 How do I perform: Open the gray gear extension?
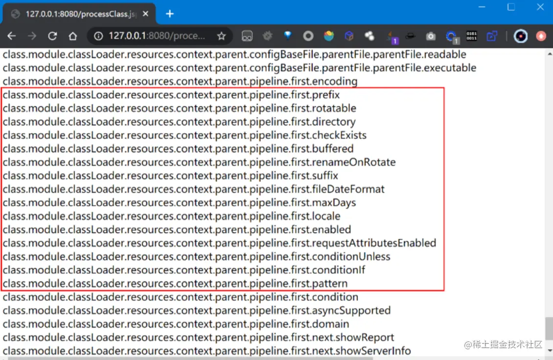(x=267, y=36)
